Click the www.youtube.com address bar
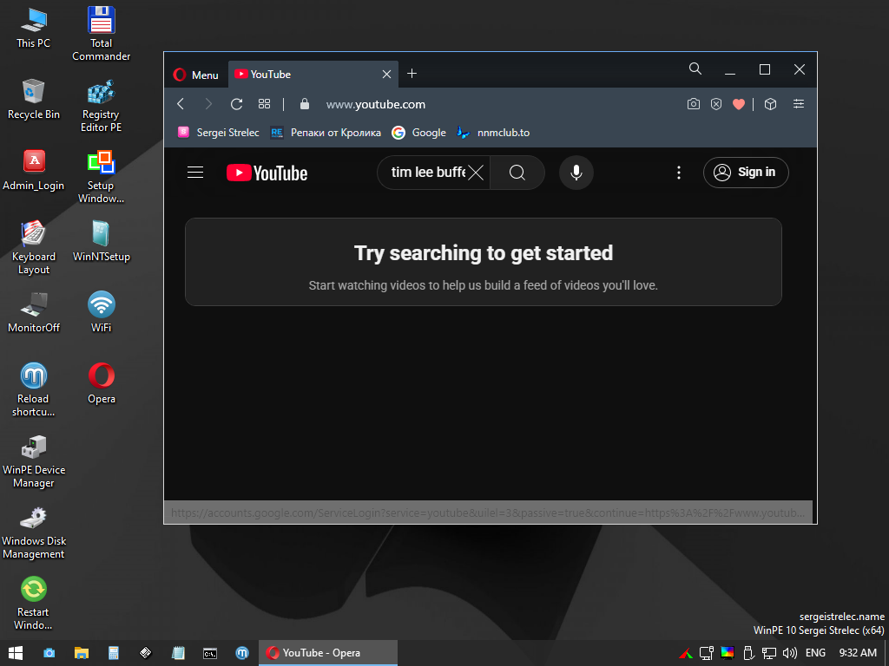The height and width of the screenshot is (666, 889). (x=375, y=104)
